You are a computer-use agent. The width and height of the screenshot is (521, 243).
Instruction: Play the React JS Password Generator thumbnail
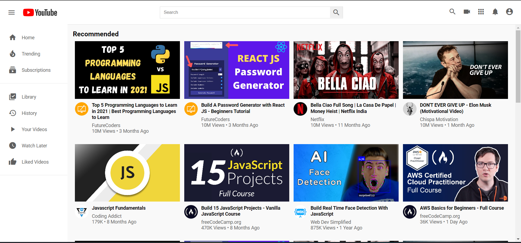[x=237, y=70]
